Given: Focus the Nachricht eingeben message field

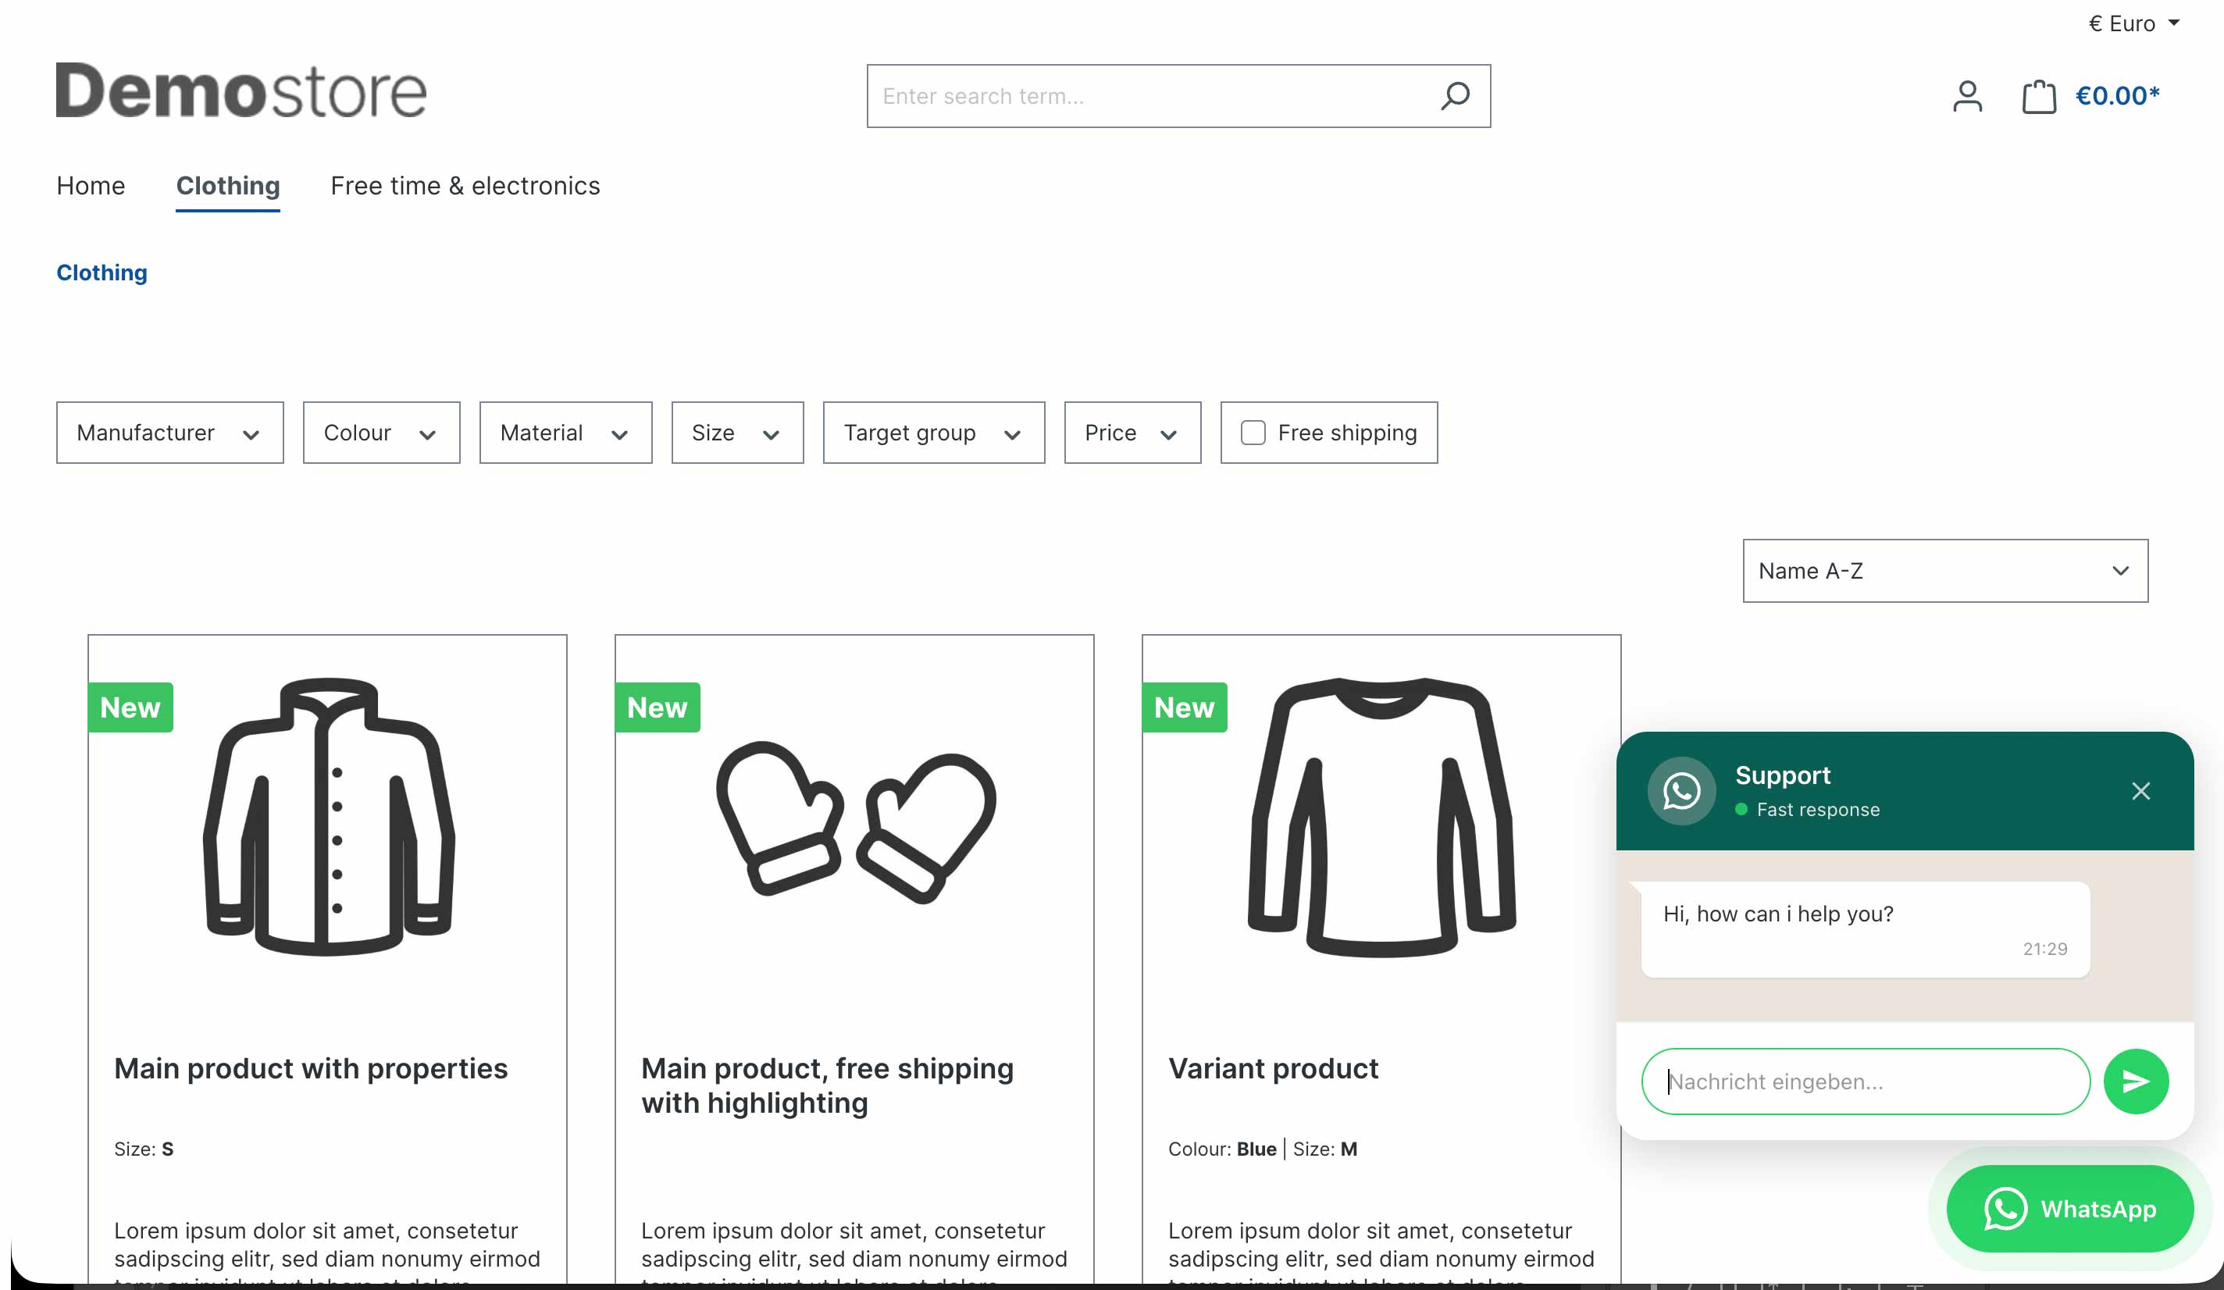Looking at the screenshot, I should [x=1866, y=1081].
